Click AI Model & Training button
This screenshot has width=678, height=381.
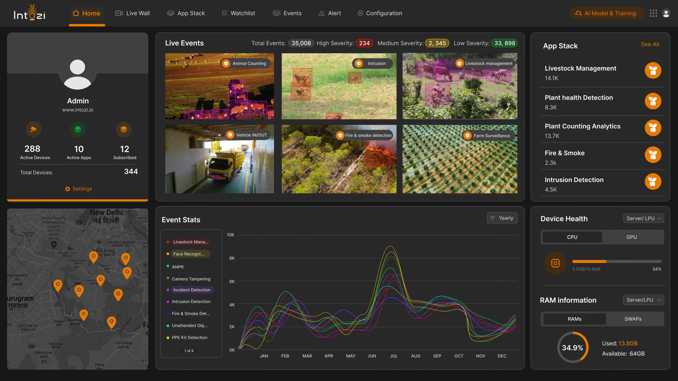[x=607, y=13]
